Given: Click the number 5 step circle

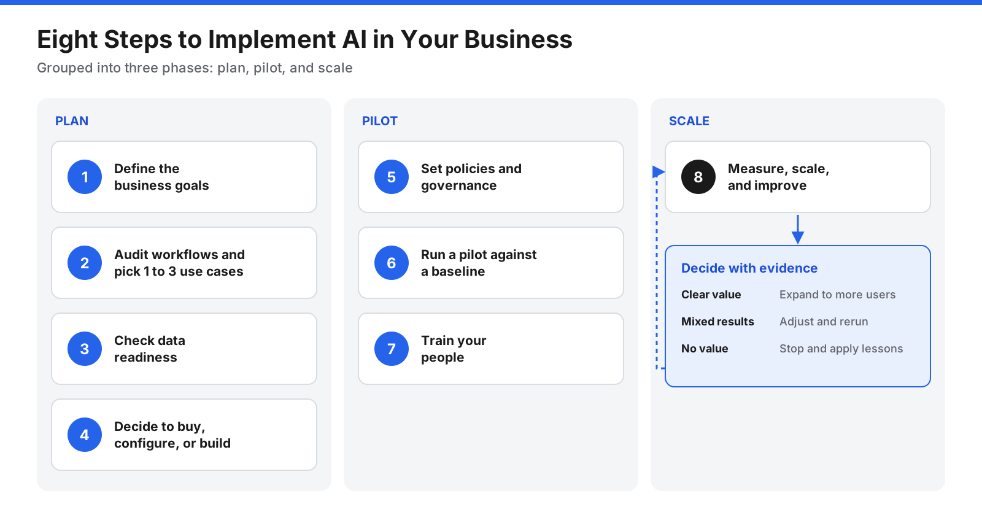Looking at the screenshot, I should click(x=392, y=177).
